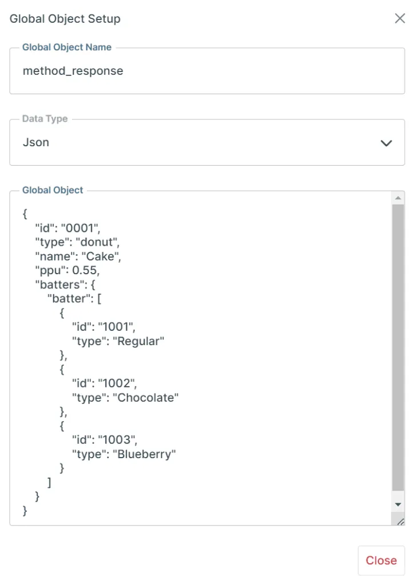This screenshot has width=415, height=585.
Task: Click the up arrow of the JSON scrollbar
Action: [398, 198]
